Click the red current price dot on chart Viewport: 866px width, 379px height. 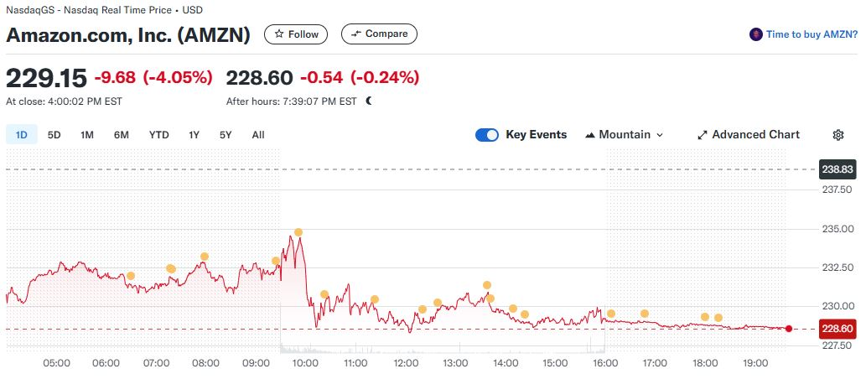(x=789, y=329)
